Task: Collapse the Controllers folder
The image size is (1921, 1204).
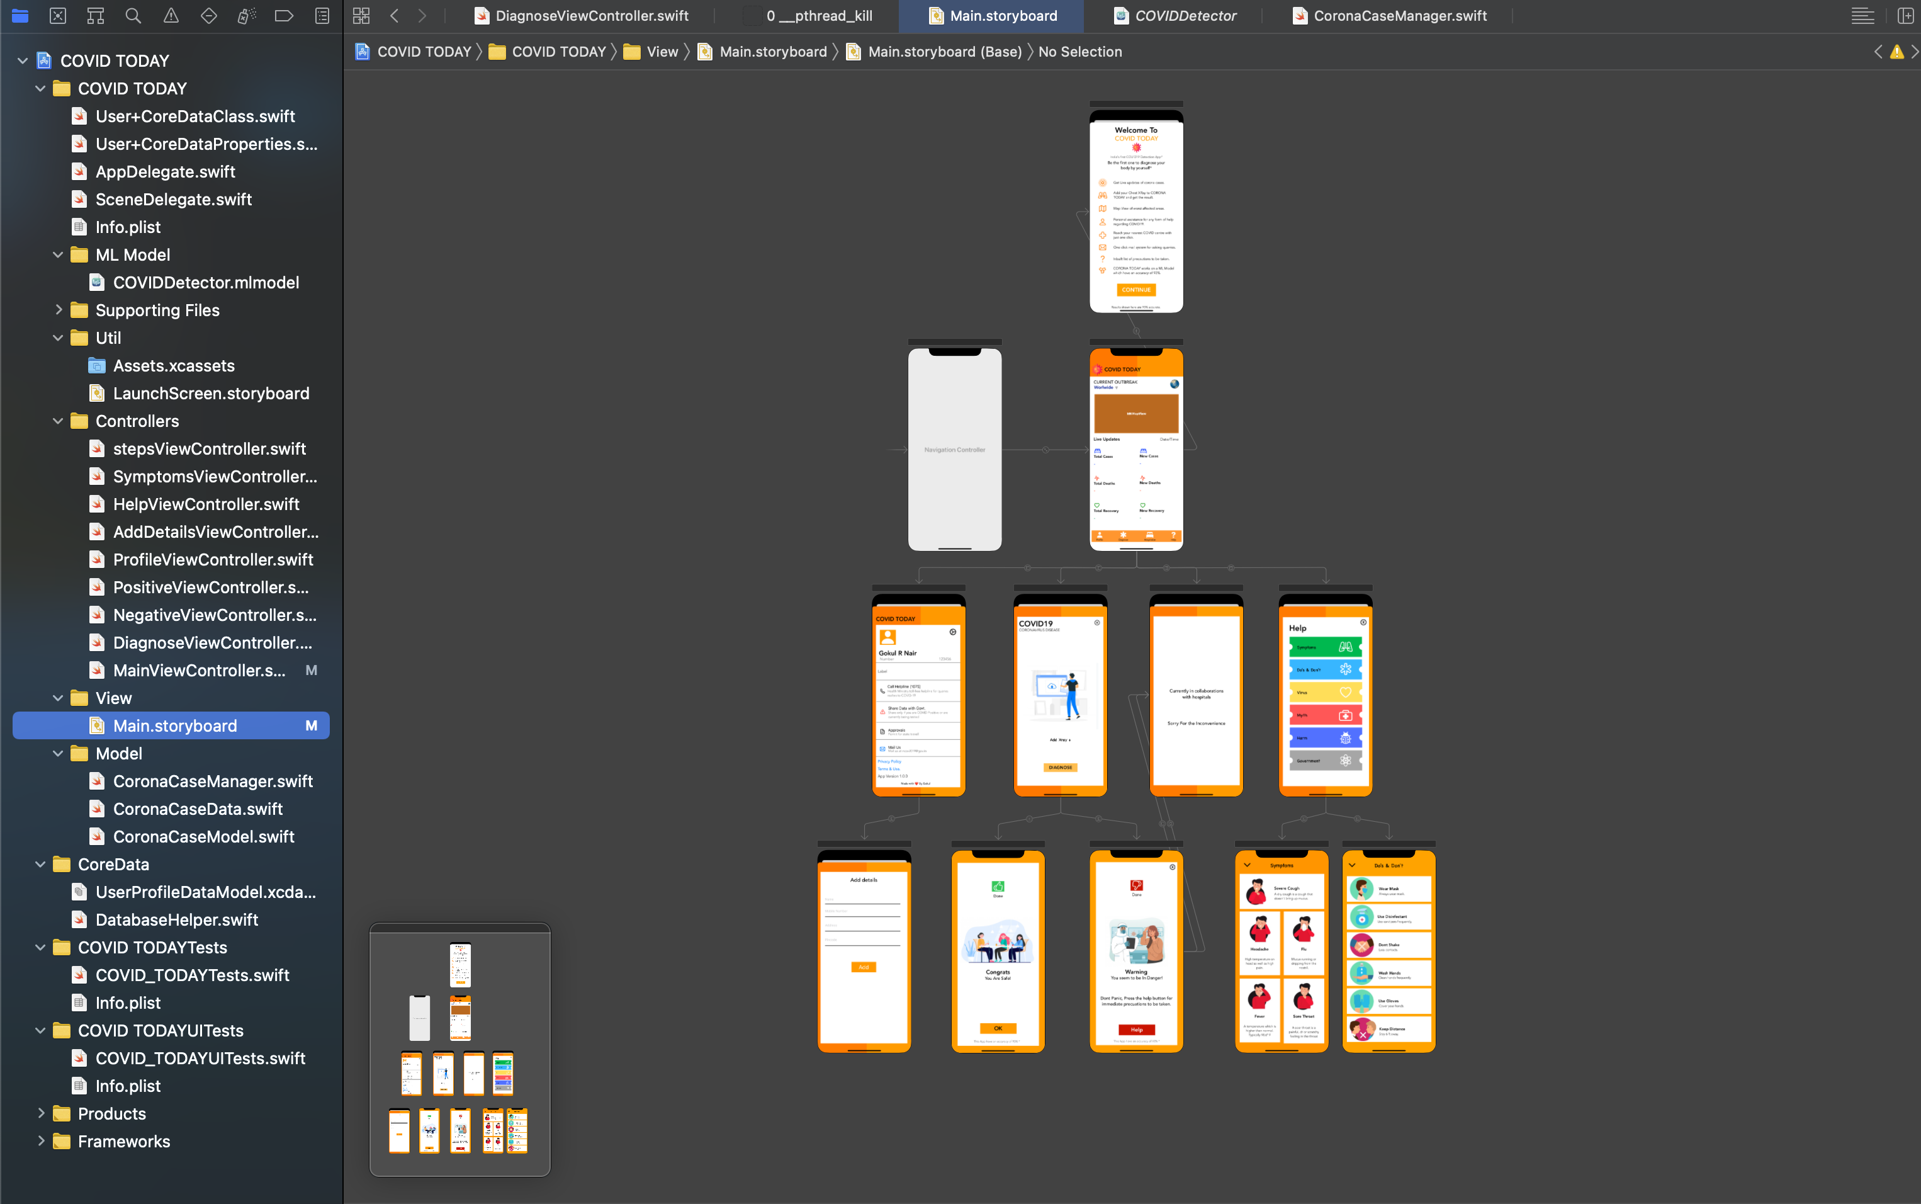Action: pyautogui.click(x=58, y=421)
